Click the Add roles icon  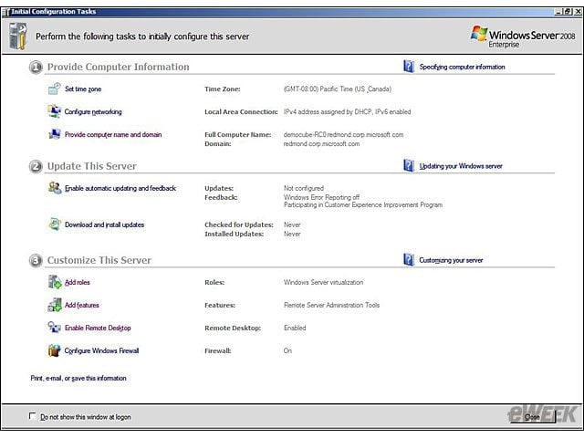coord(55,282)
